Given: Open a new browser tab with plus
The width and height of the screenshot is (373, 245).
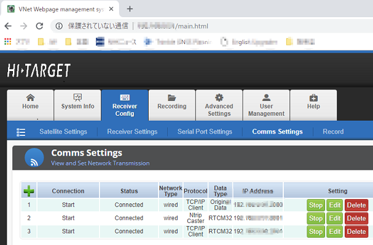Looking at the screenshot, I should [x=130, y=9].
